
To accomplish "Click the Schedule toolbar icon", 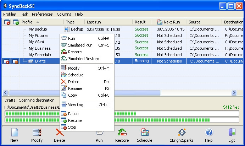I will 145,132.
